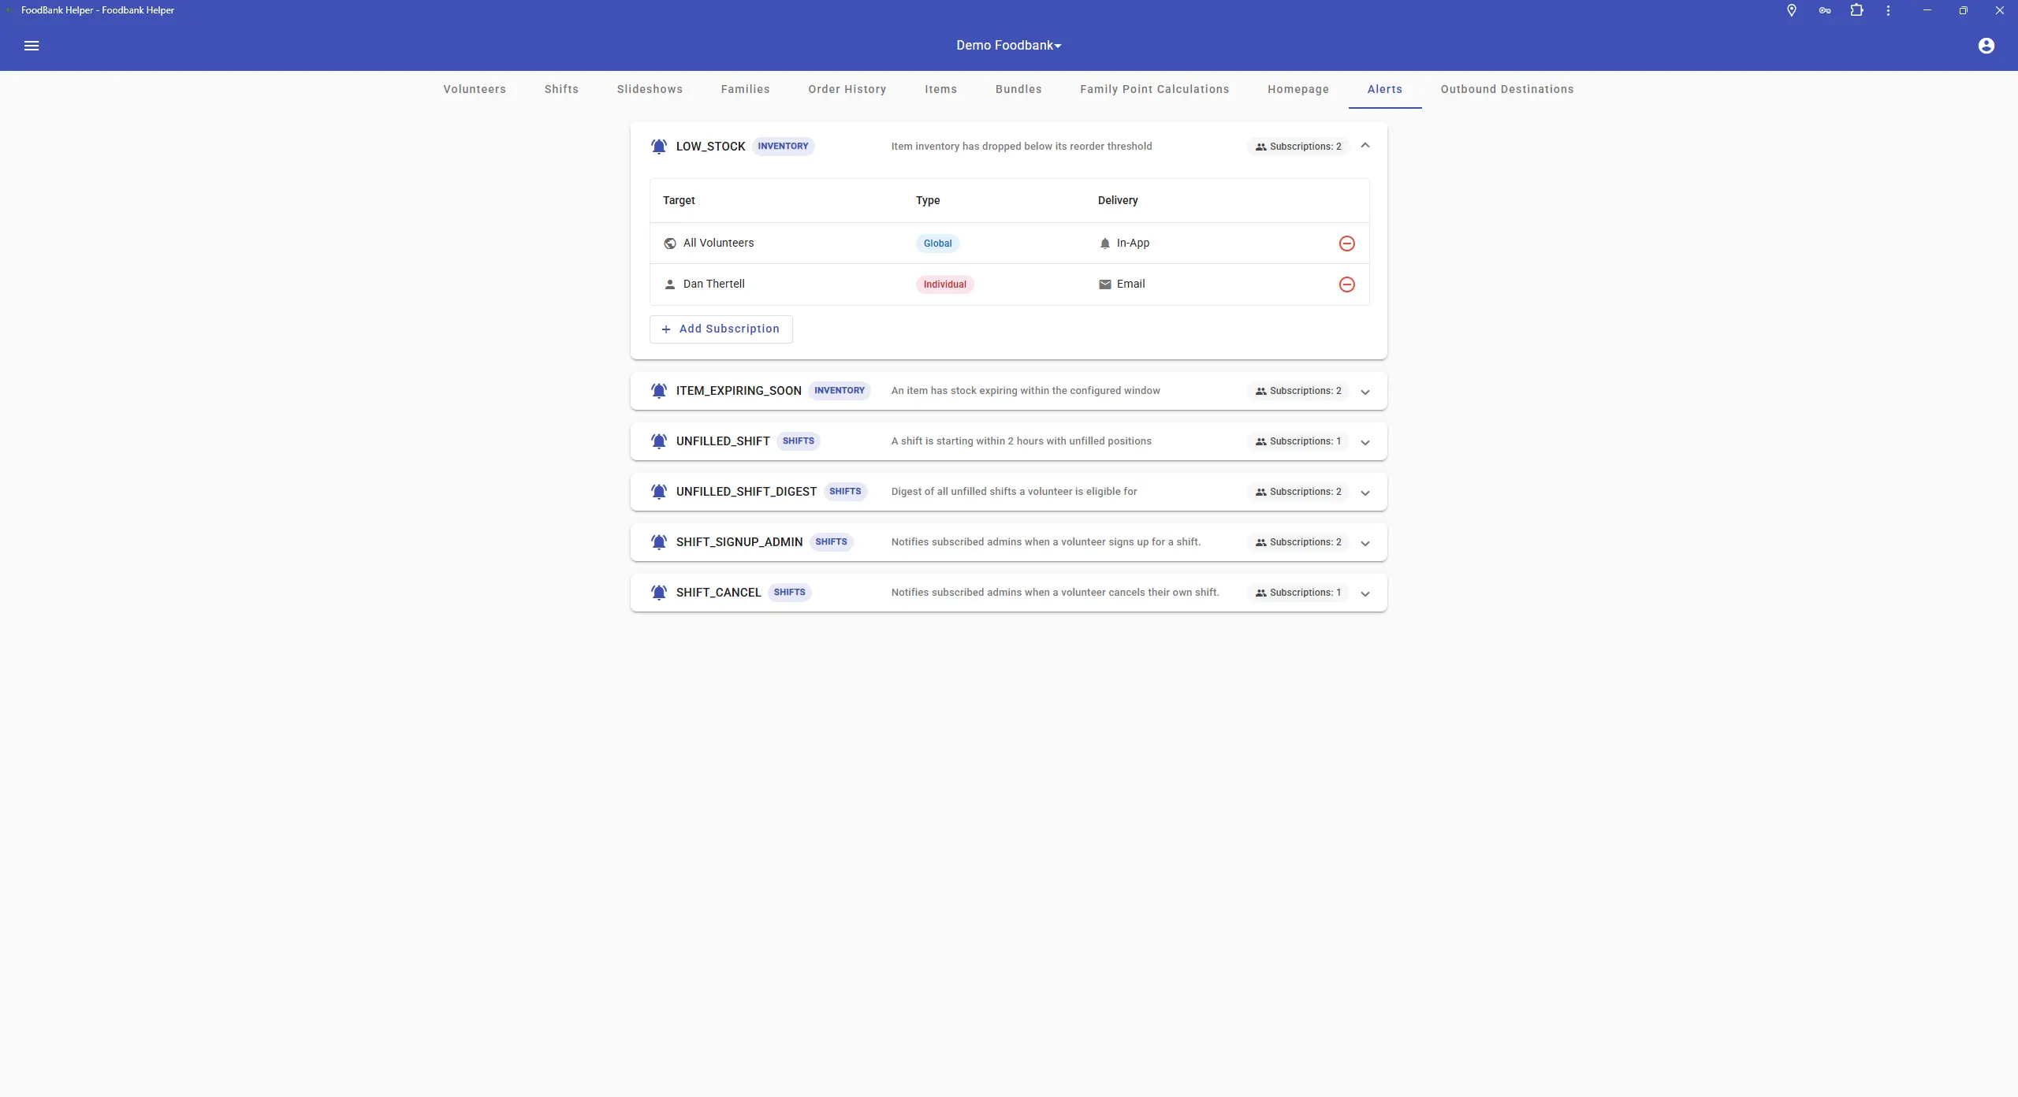The image size is (2018, 1097).
Task: Switch to the Volunteers tab
Action: tap(474, 89)
